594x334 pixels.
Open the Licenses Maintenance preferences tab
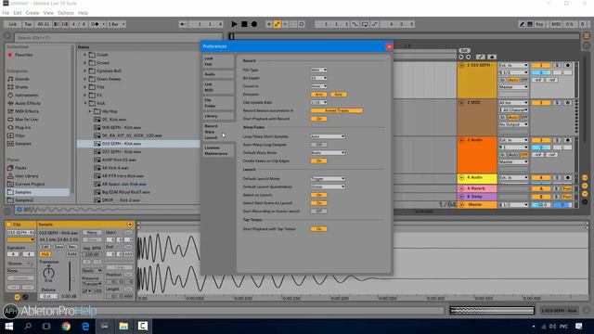click(x=218, y=150)
